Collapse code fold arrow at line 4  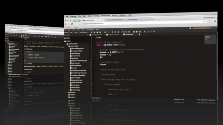point(93,45)
